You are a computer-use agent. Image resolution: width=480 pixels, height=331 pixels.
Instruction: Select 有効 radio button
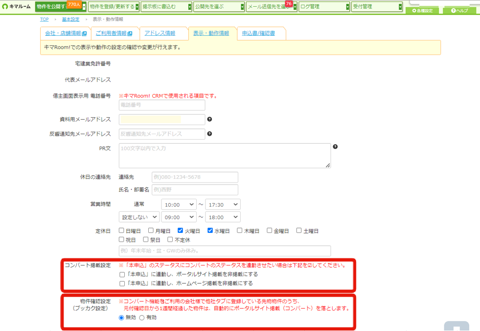pyautogui.click(x=142, y=318)
